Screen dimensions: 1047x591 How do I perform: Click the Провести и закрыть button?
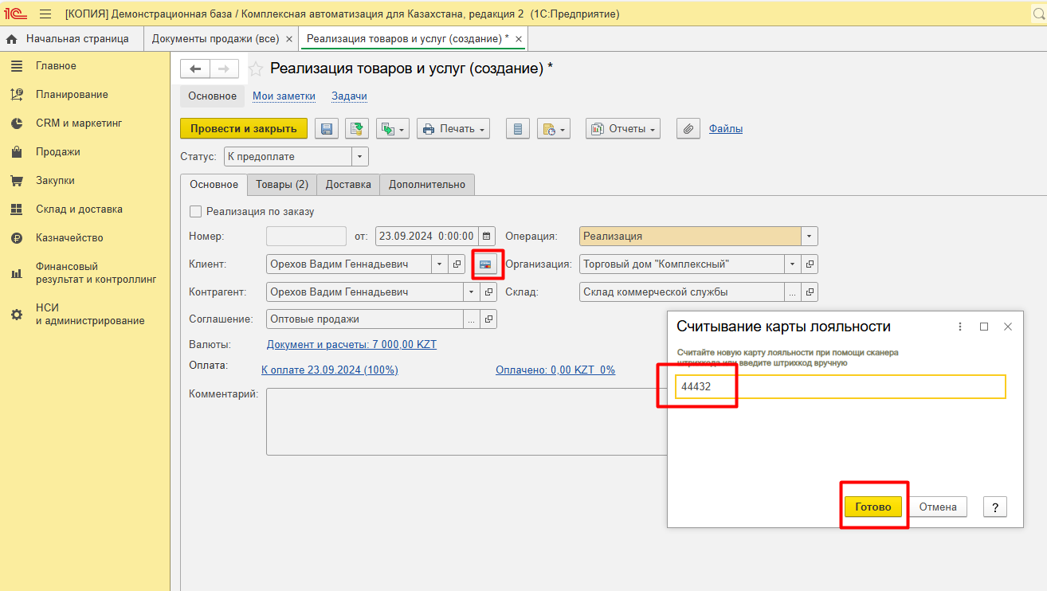[x=243, y=129]
